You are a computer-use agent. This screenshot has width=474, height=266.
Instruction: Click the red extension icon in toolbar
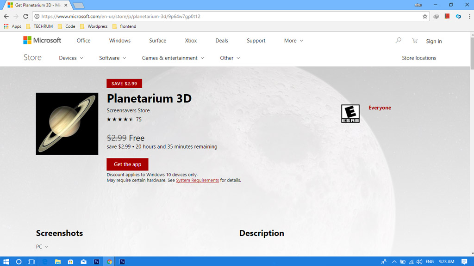[x=447, y=16]
